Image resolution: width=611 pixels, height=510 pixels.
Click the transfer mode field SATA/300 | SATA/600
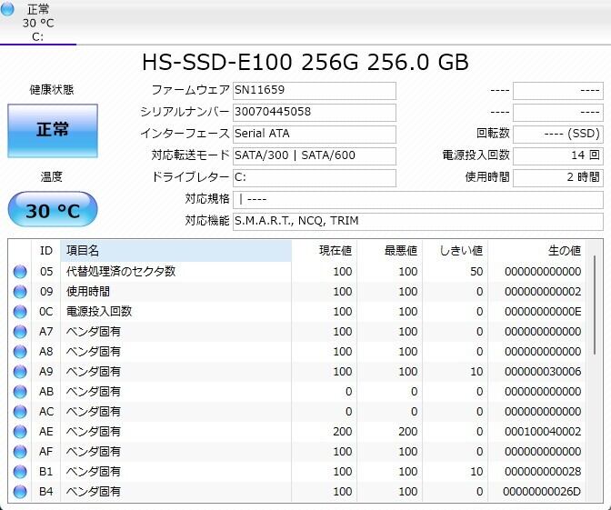tap(314, 155)
